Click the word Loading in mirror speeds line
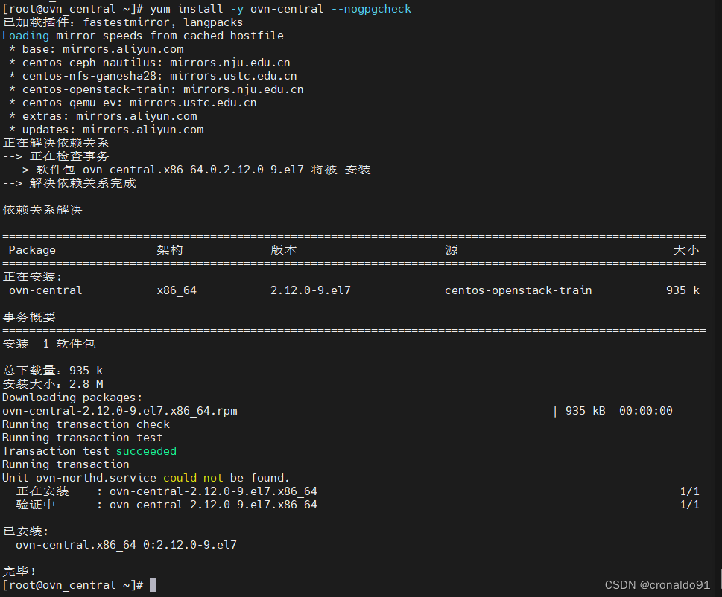Screen dimensions: 722x597 point(25,36)
